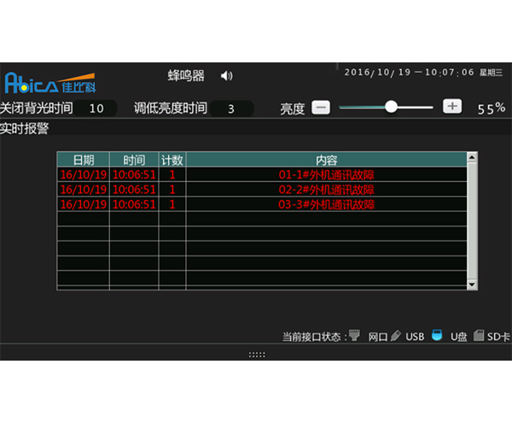Click the USB status icon
Image resolution: width=512 pixels, height=423 pixels.
pos(395,336)
